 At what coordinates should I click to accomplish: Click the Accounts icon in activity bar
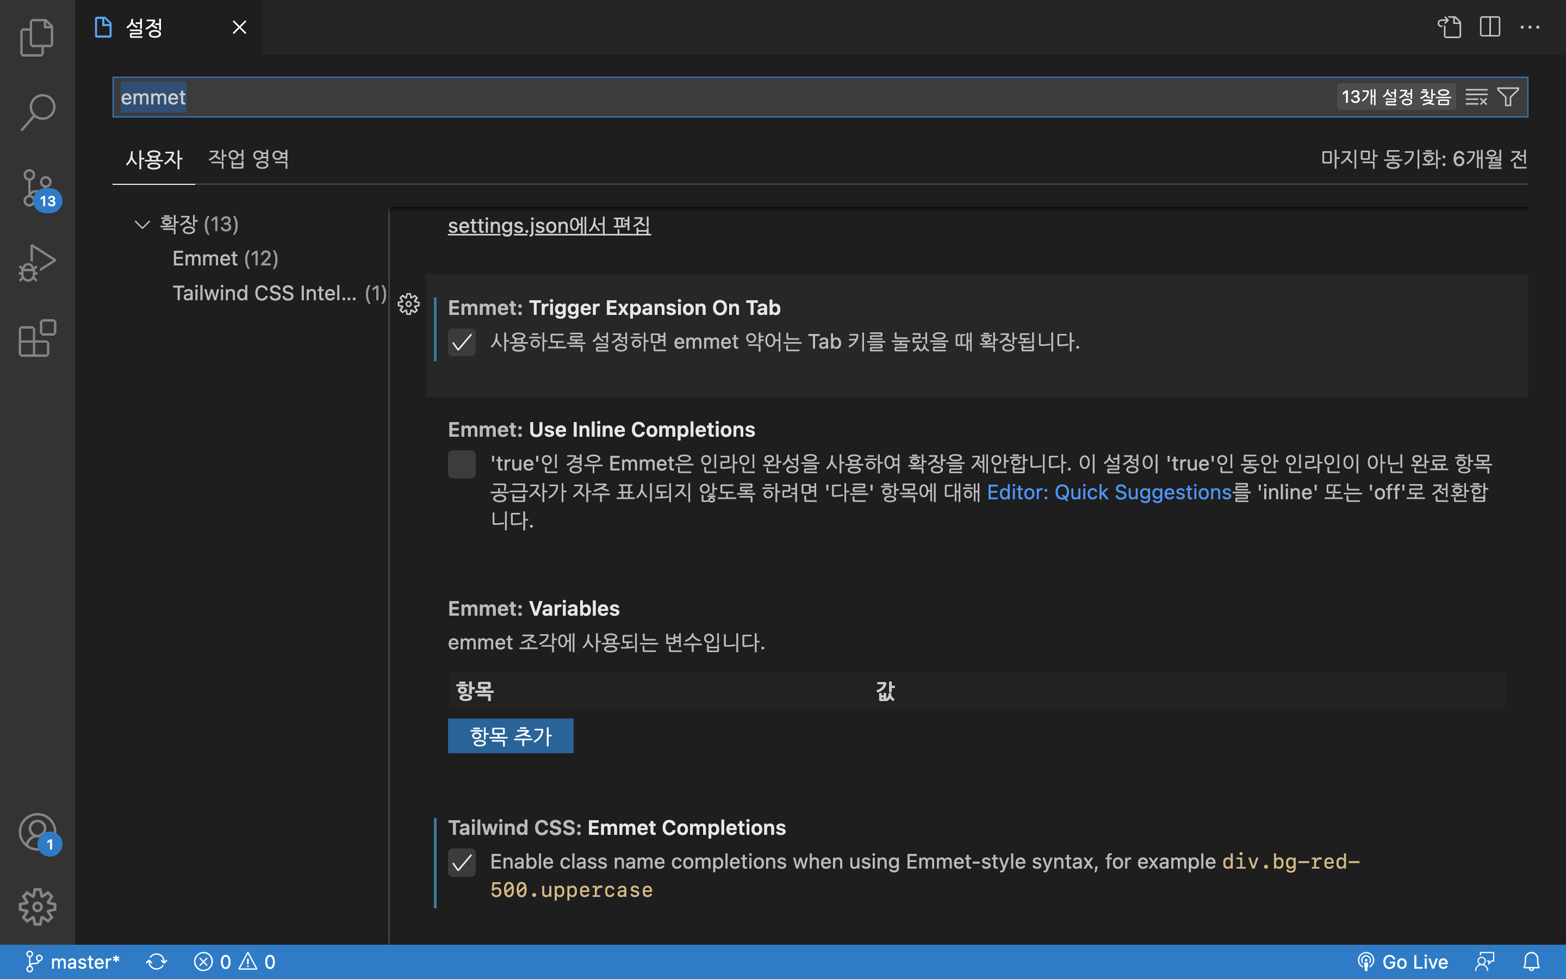click(x=37, y=832)
